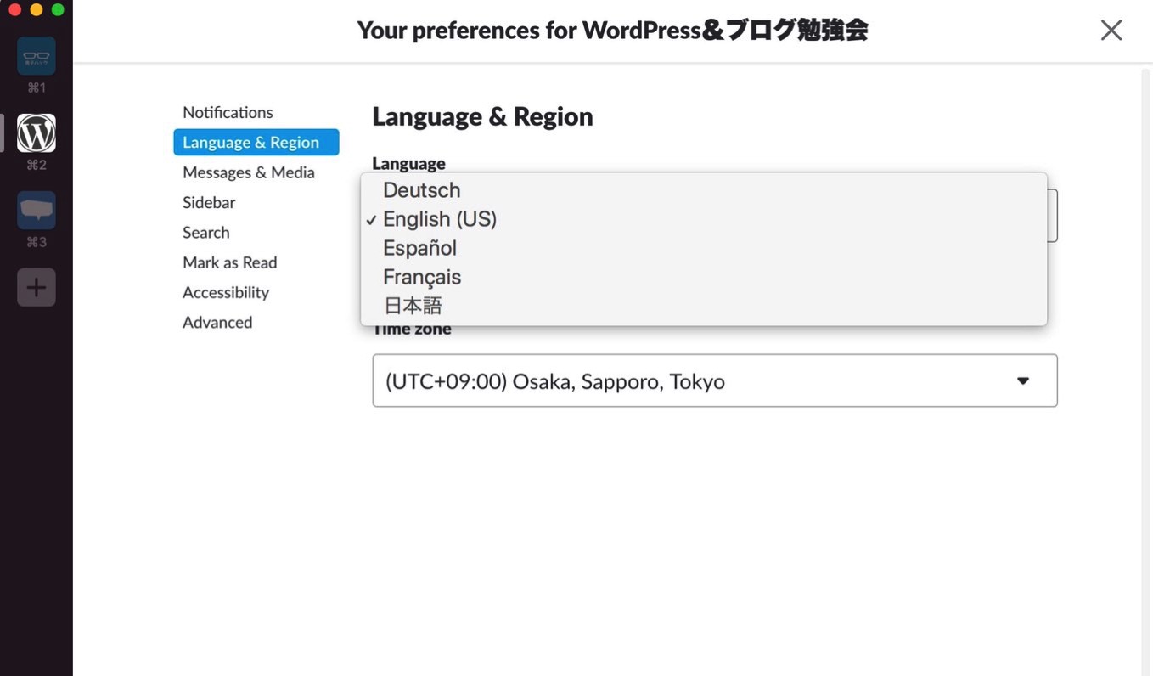Choose Deutsch from language list
The height and width of the screenshot is (676, 1153).
click(x=704, y=190)
